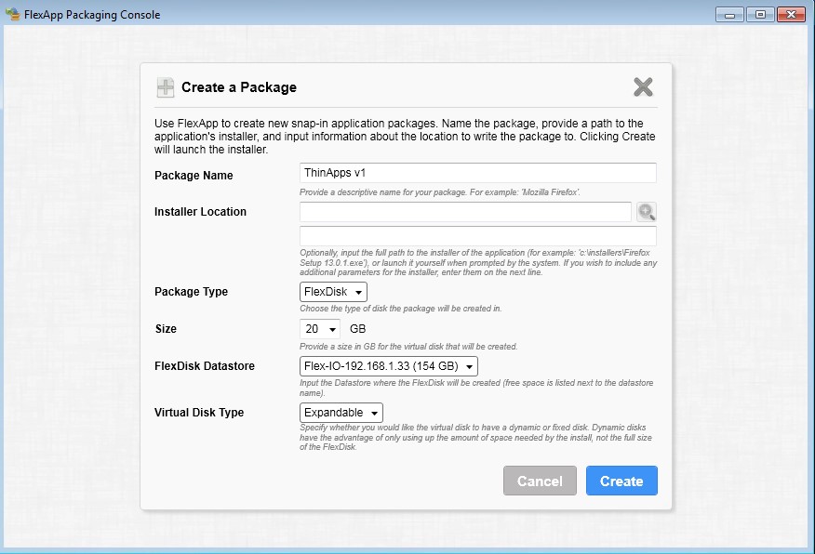Image resolution: width=815 pixels, height=554 pixels.
Task: Maximize the FlexApp Packaging Console window
Action: (760, 15)
